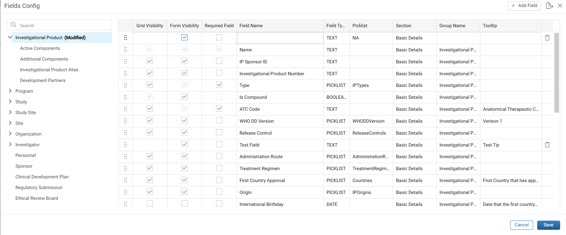Delete the Test Field row with trash icon

point(547,145)
